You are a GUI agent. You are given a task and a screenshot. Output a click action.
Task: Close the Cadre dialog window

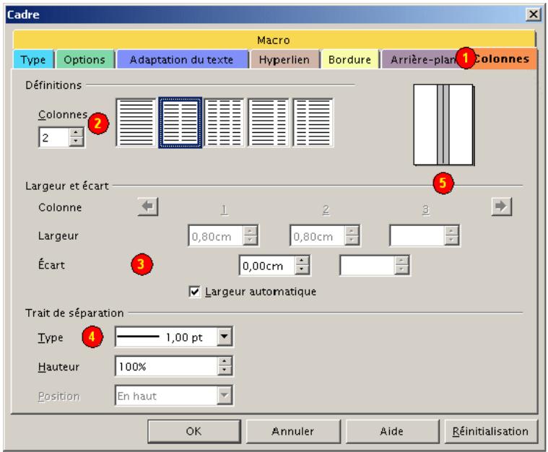(x=534, y=14)
